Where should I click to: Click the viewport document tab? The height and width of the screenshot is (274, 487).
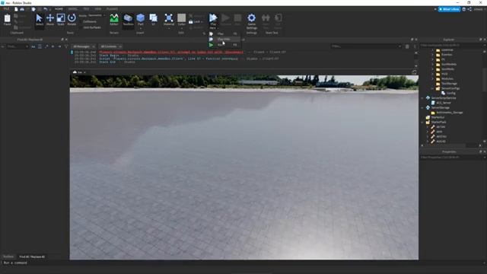[x=79, y=72]
